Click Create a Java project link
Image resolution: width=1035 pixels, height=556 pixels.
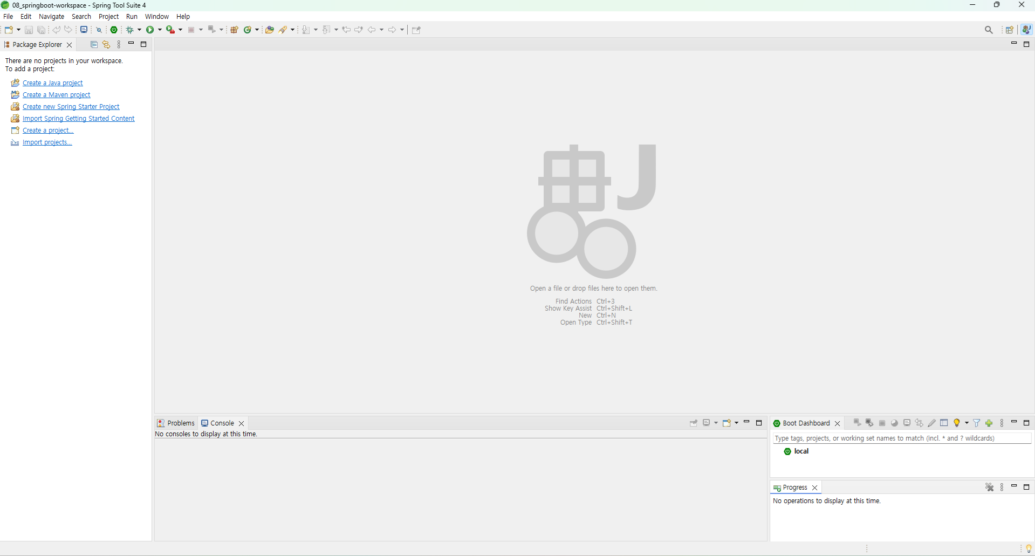pos(53,83)
